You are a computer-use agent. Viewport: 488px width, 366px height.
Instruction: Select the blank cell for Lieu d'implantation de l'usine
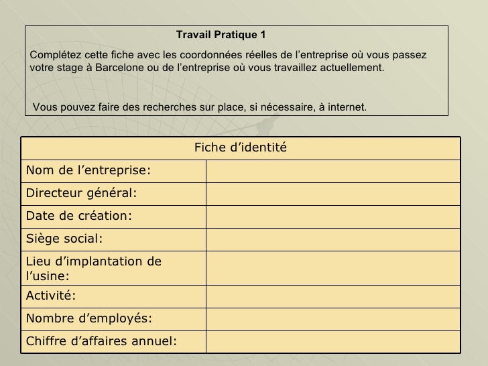point(333,268)
